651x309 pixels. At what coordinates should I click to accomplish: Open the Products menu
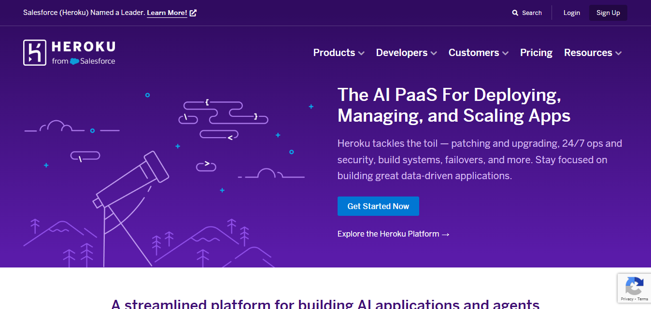(x=339, y=53)
